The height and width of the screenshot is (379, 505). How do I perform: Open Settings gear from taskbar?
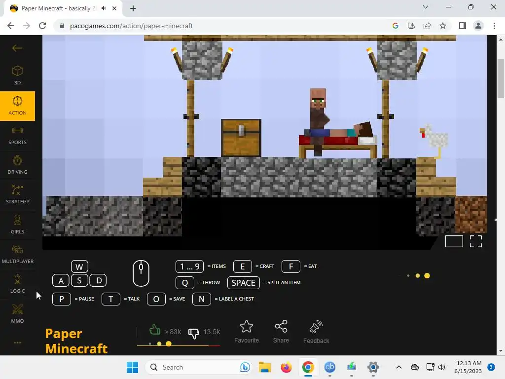coord(373,367)
